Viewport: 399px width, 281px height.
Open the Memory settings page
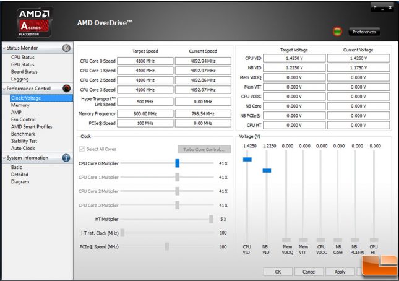[20, 105]
